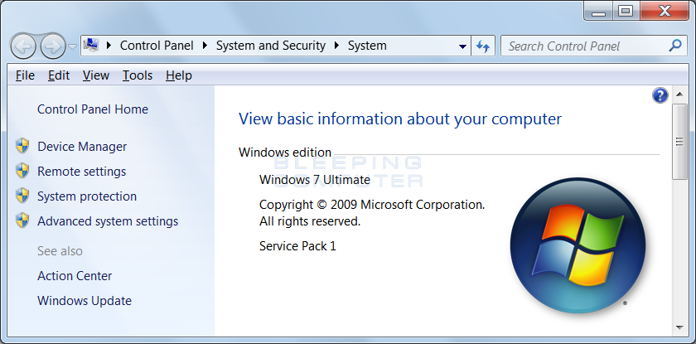Select Control Panel in the address bar

(157, 46)
